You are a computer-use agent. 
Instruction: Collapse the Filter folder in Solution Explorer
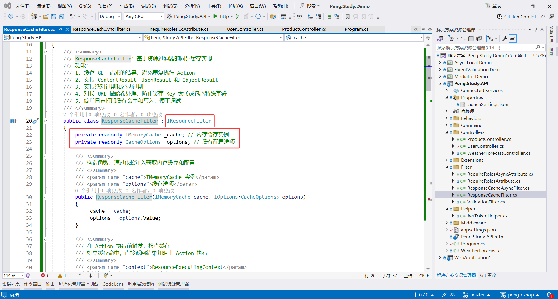(447, 167)
